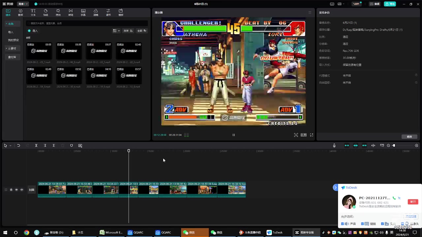Viewport: 422px width, 237px height.
Task: Click the timeline image freeze-frame icon
Action: click(80, 145)
